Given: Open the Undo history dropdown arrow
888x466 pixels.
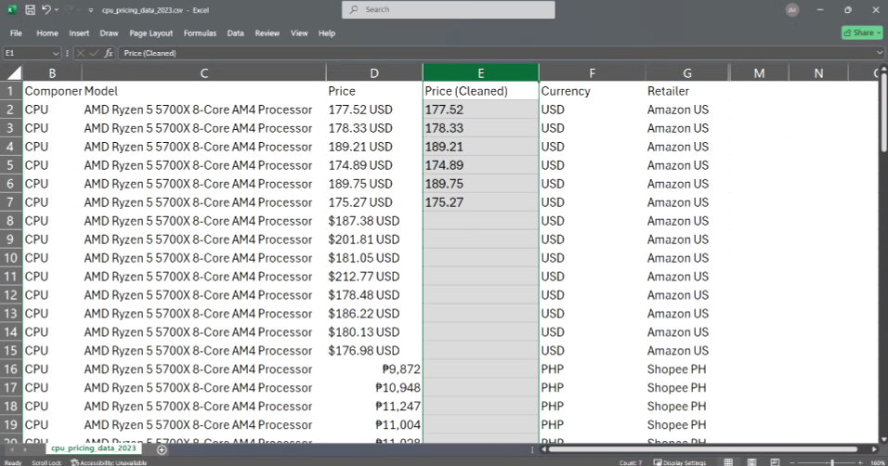Looking at the screenshot, I should (57, 9).
